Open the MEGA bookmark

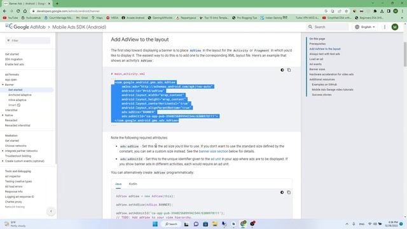[112, 18]
